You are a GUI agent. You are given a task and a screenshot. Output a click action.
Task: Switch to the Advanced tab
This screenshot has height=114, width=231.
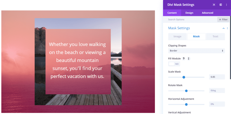tap(207, 13)
